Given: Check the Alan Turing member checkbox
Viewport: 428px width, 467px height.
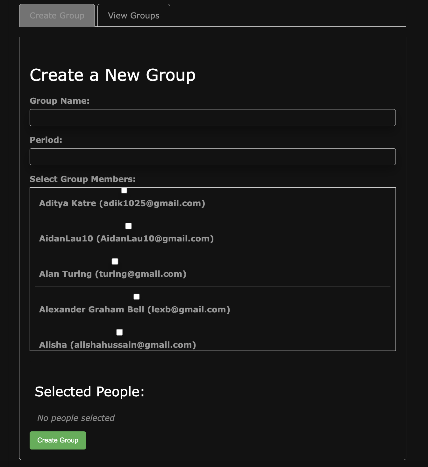Looking at the screenshot, I should pyautogui.click(x=115, y=261).
